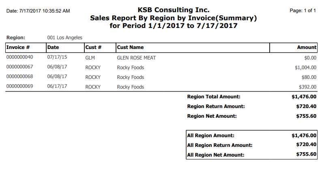Click the 001 Los Angeles region text
Image resolution: width=326 pixels, height=174 pixels.
pyautogui.click(x=64, y=38)
